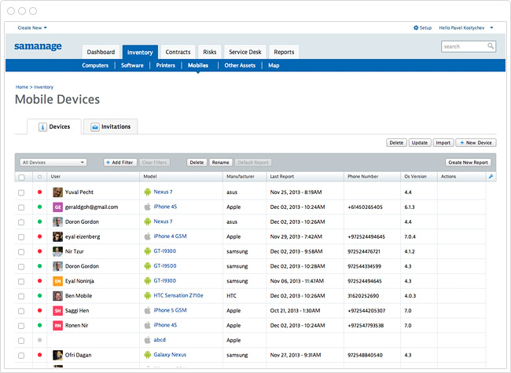The image size is (511, 373).
Task: Click the Apple icon beside iPhone 5 GSM
Action: [148, 310]
